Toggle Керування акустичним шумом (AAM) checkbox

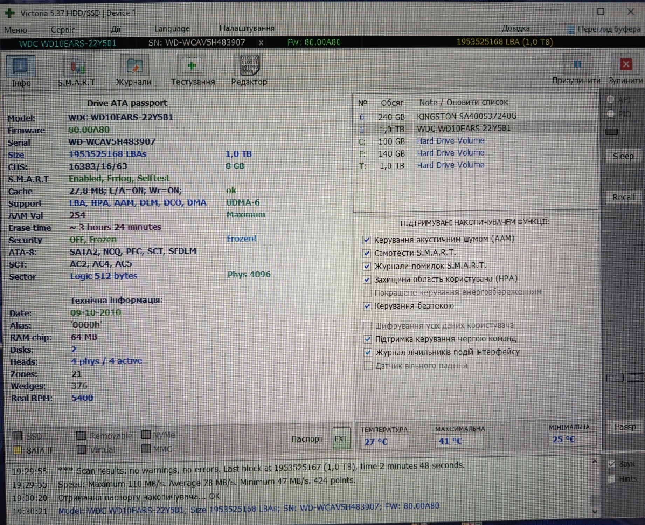click(366, 240)
